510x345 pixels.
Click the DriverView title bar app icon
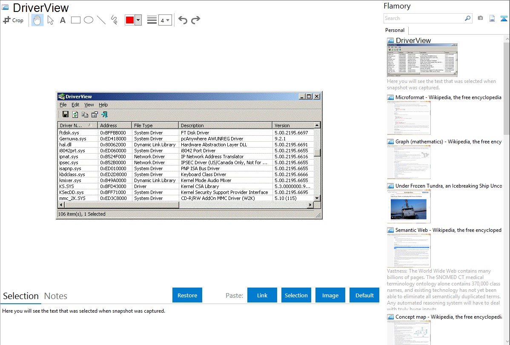61,96
